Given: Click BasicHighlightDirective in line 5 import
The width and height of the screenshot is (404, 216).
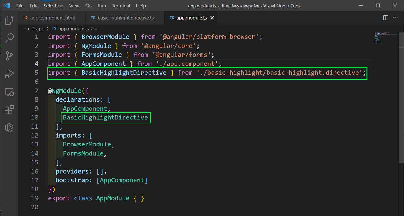Looking at the screenshot, I should click(x=124, y=72).
